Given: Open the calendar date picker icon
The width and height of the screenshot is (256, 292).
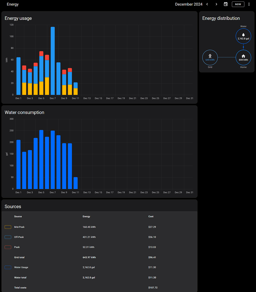Looking at the screenshot, I should point(226,4).
